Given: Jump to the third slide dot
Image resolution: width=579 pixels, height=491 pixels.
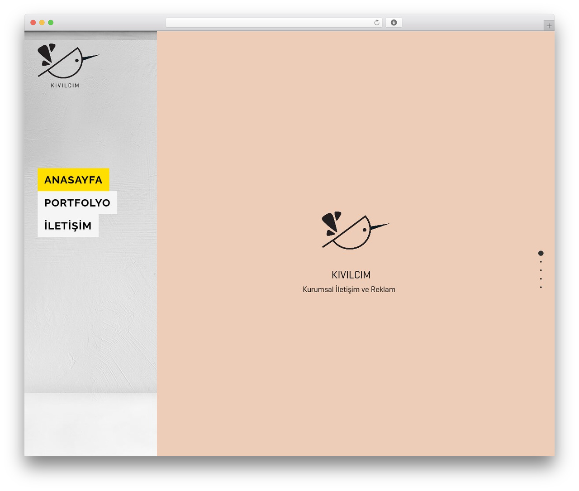Looking at the screenshot, I should pos(541,270).
